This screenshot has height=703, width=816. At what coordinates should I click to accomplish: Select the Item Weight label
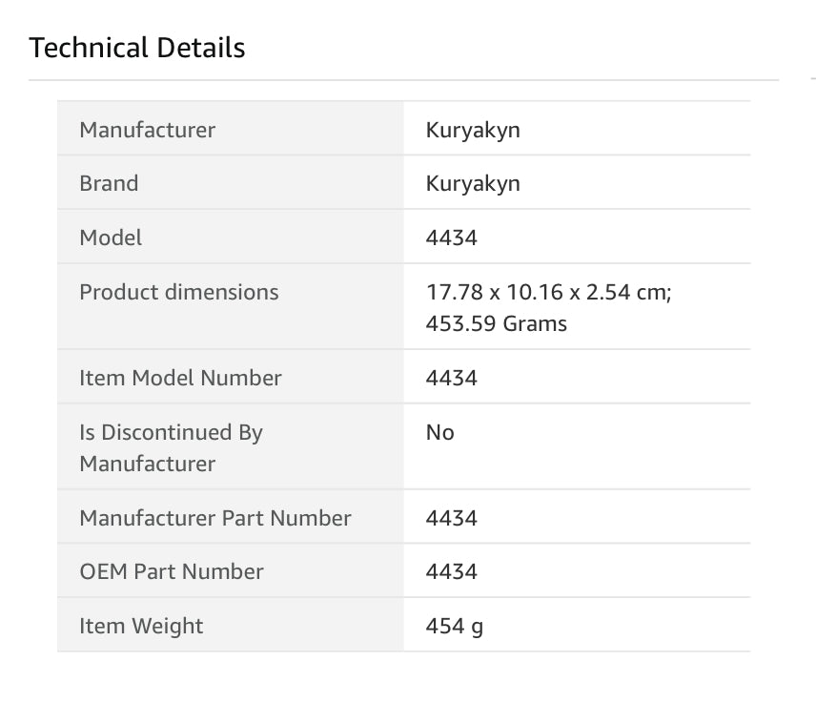pos(141,626)
